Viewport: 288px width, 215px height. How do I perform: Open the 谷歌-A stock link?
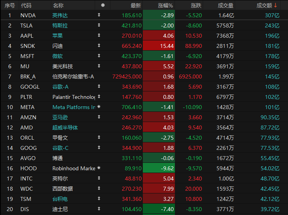tap(60, 87)
